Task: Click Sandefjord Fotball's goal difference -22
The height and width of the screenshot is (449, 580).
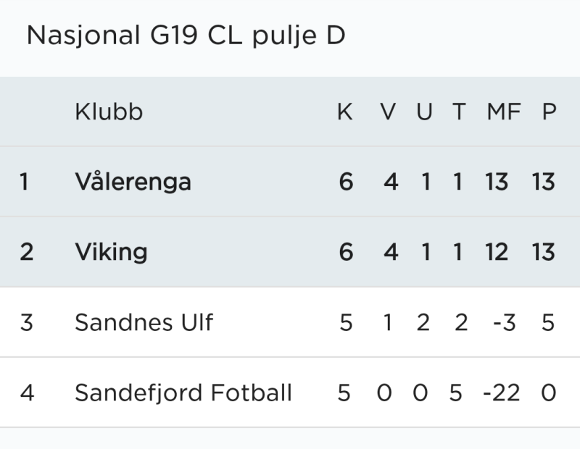Action: pyautogui.click(x=501, y=393)
